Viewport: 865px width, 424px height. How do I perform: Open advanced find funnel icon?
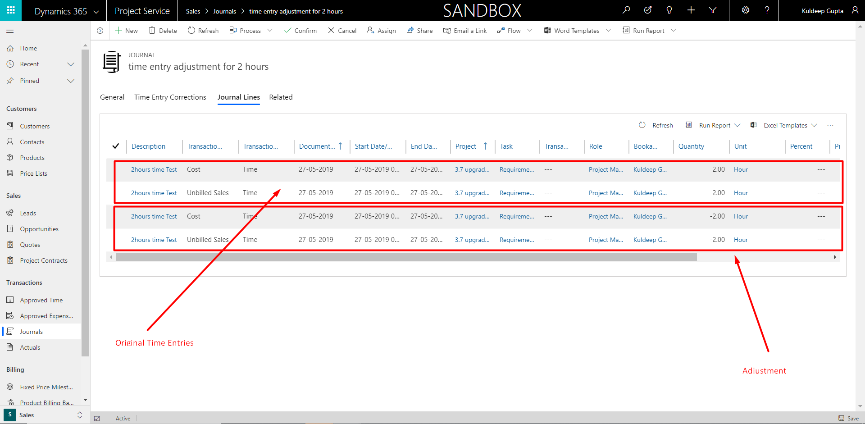pos(713,10)
